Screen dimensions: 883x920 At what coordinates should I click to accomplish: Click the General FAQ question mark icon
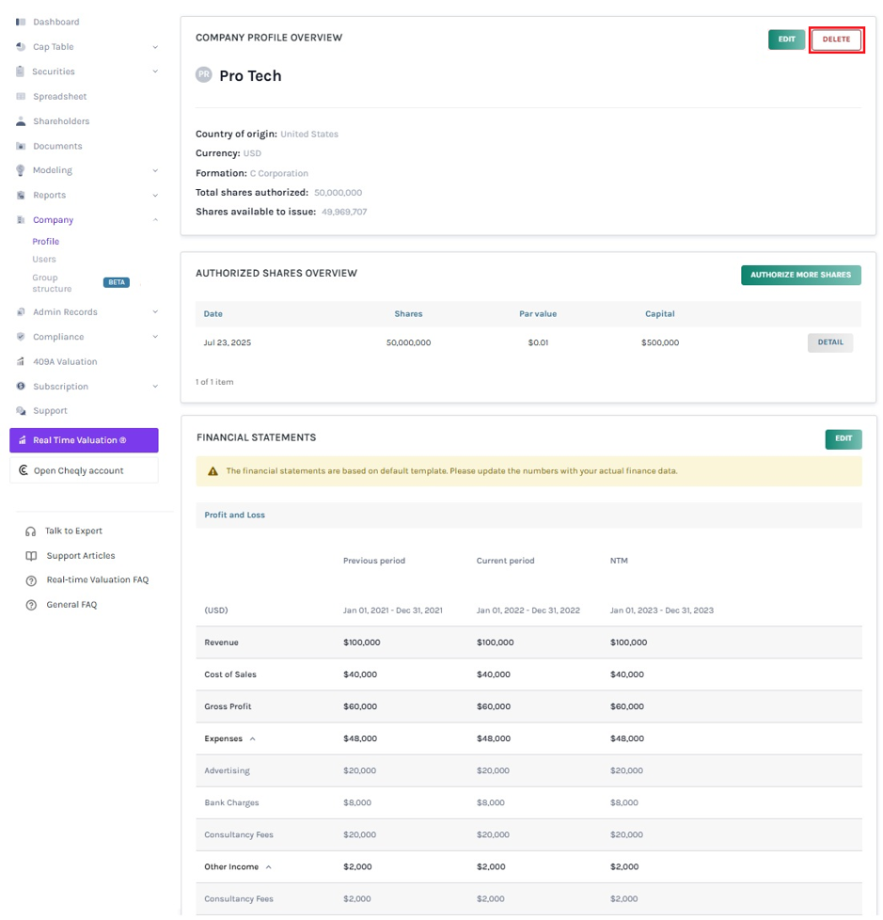coord(31,605)
